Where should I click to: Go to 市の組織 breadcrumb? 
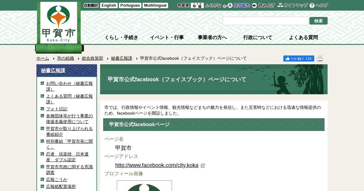tap(66, 58)
